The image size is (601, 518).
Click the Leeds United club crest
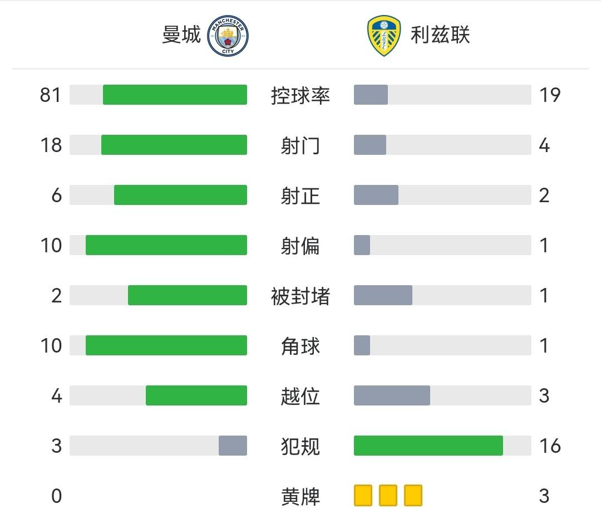pyautogui.click(x=384, y=35)
